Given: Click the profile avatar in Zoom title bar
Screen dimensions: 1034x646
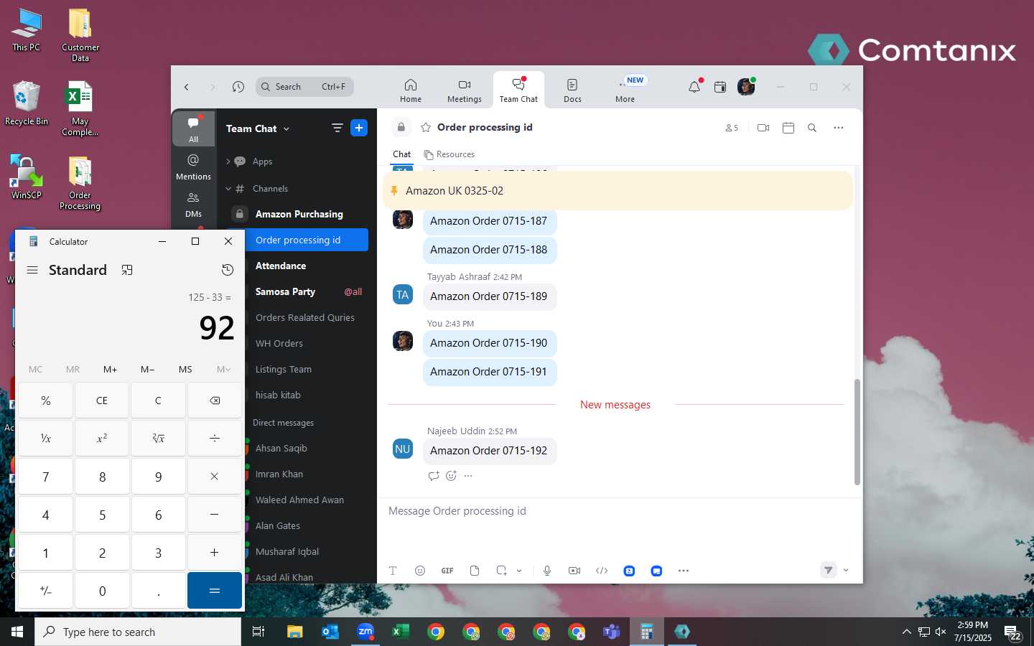Looking at the screenshot, I should [x=746, y=87].
